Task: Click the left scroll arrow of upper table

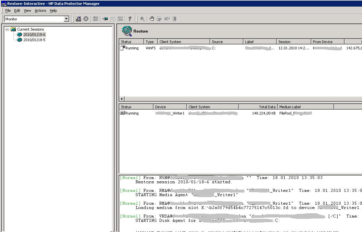Action: (122, 99)
